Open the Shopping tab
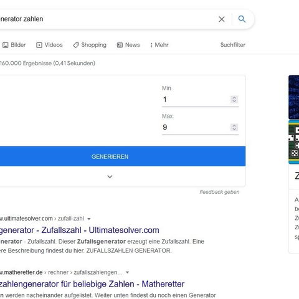The image size is (299, 299). pos(90,45)
